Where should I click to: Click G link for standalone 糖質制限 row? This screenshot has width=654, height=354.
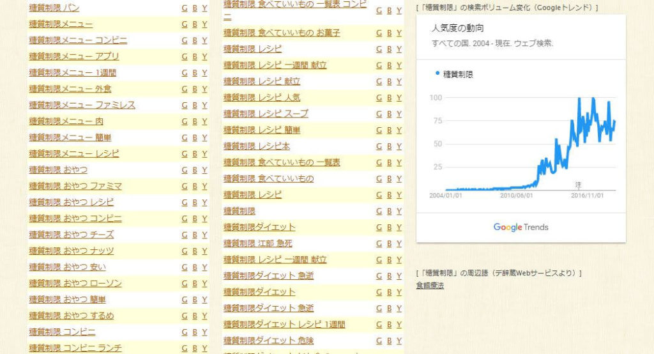pyautogui.click(x=379, y=212)
